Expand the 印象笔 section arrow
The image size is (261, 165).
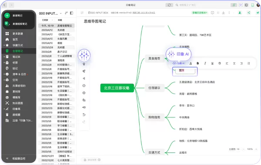[4, 109]
